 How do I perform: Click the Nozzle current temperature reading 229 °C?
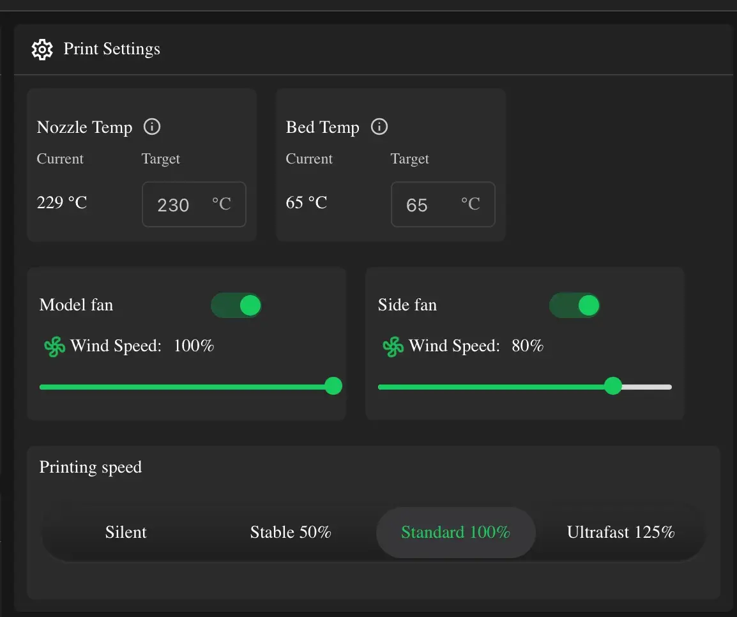(x=61, y=202)
